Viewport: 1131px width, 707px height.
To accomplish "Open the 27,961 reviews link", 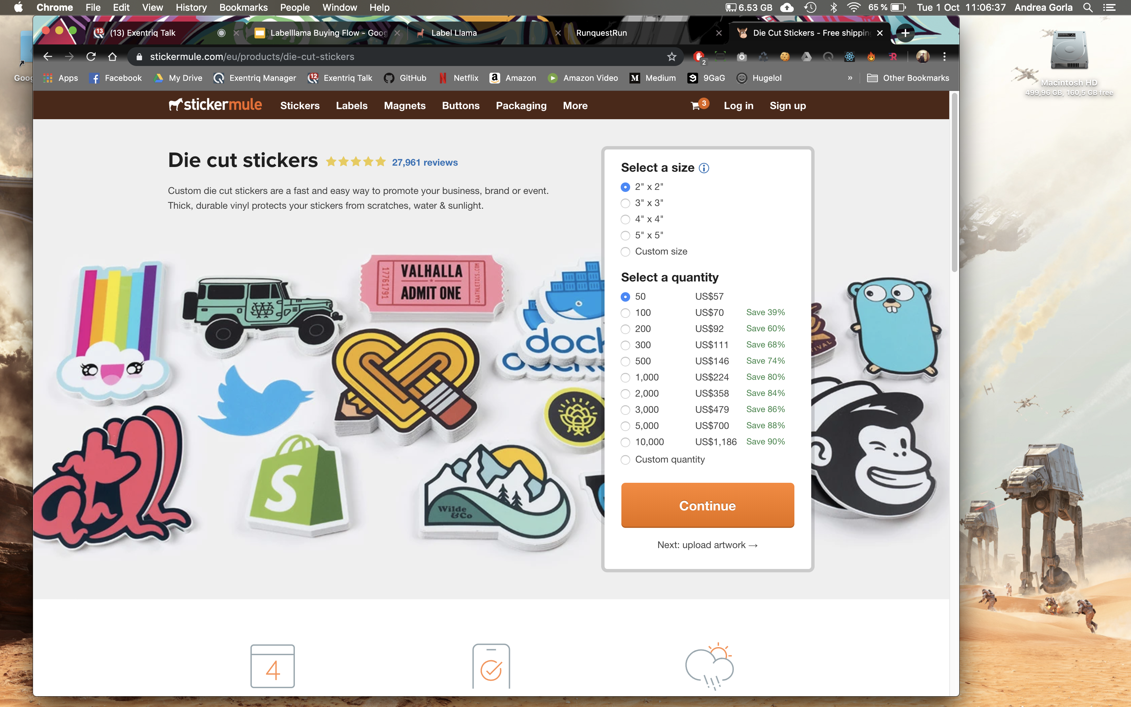I will 424,162.
